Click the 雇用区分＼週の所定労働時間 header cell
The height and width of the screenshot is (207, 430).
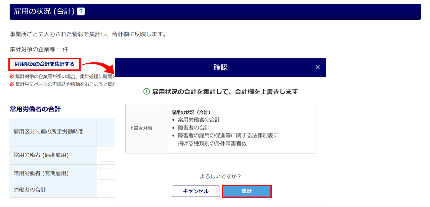point(53,132)
